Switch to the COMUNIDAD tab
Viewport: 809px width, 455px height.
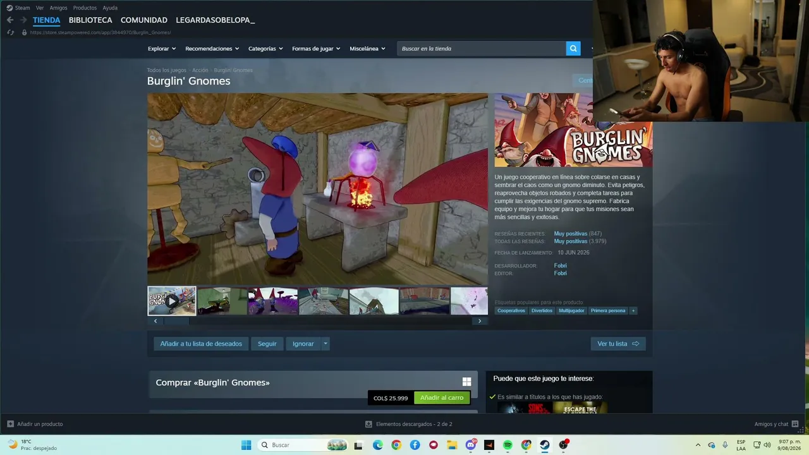(144, 20)
